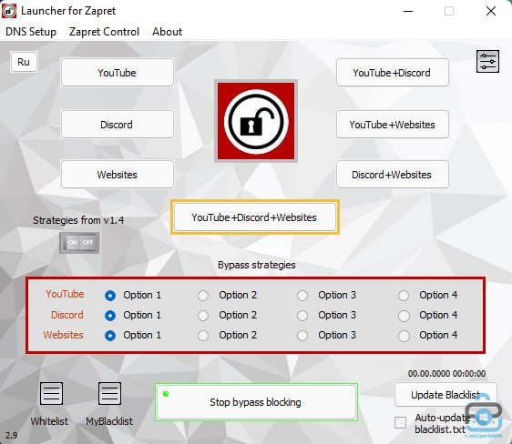The image size is (512, 444).
Task: Start the YouTube+Discord+Websites preset
Action: pyautogui.click(x=255, y=217)
